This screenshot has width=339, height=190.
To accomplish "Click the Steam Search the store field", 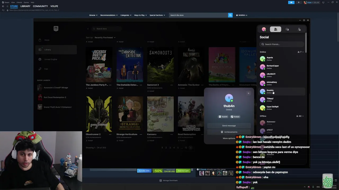I will [199, 15].
